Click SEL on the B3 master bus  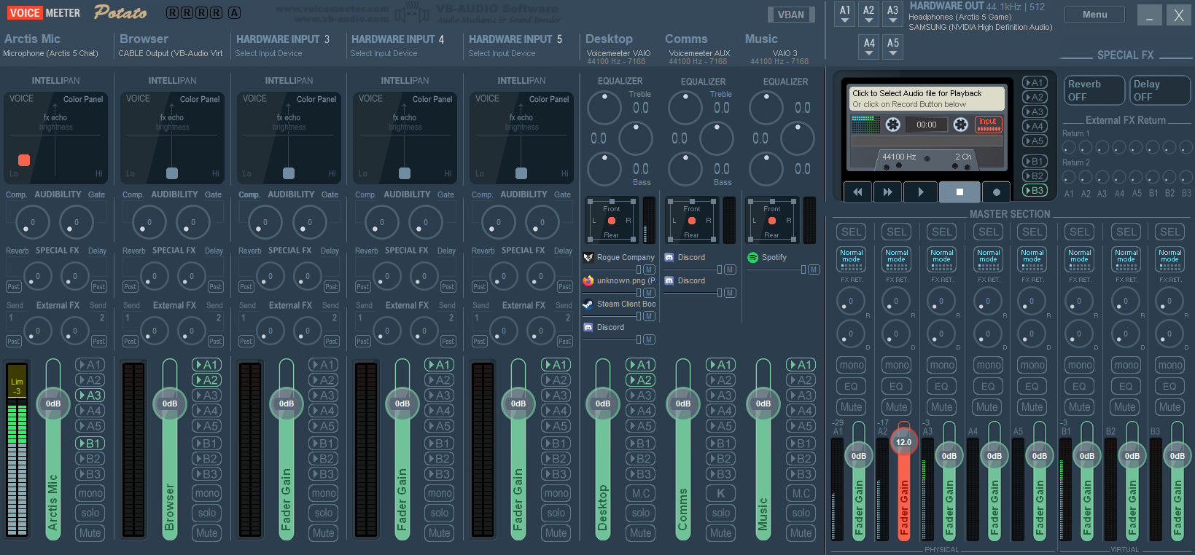coord(1169,232)
